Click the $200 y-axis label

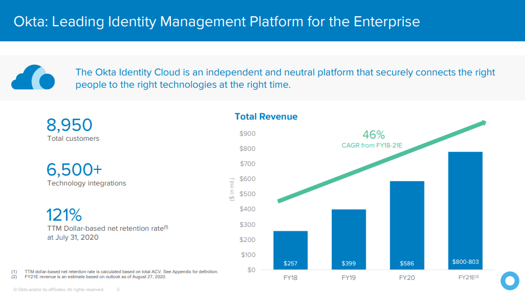(247, 240)
